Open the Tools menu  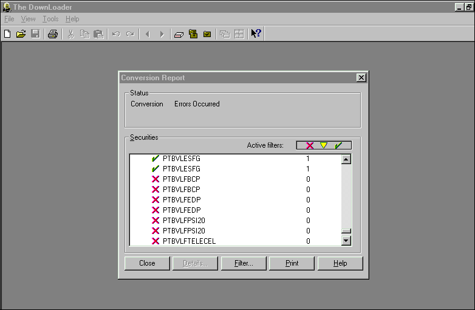tap(50, 19)
